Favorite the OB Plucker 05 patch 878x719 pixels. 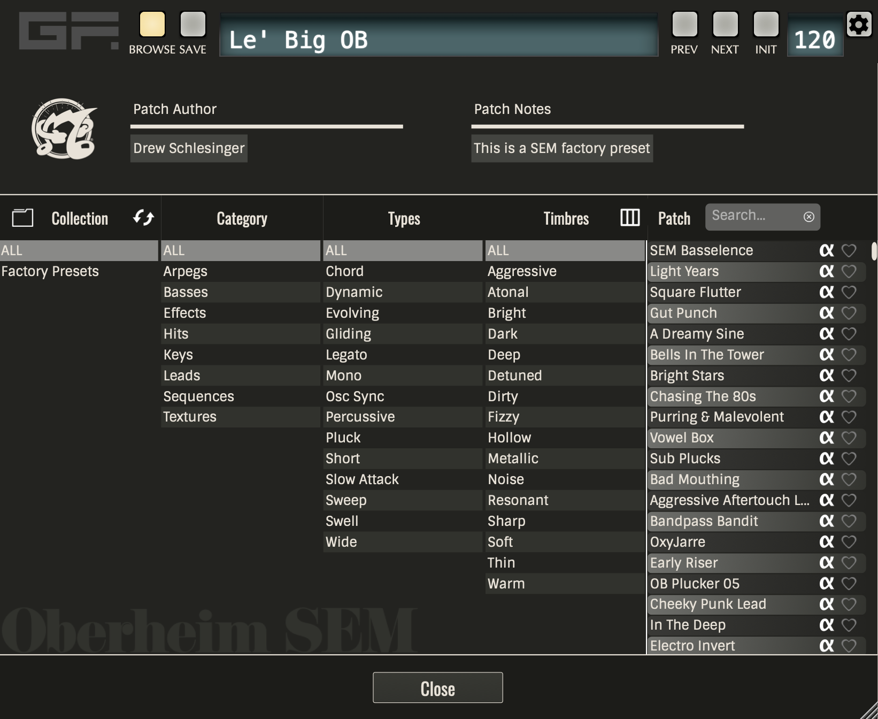(849, 583)
